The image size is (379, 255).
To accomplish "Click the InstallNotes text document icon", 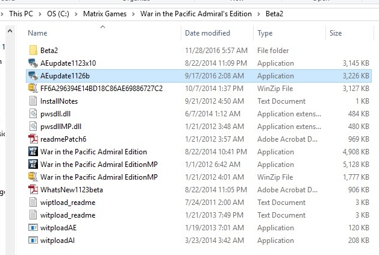I will (33, 101).
